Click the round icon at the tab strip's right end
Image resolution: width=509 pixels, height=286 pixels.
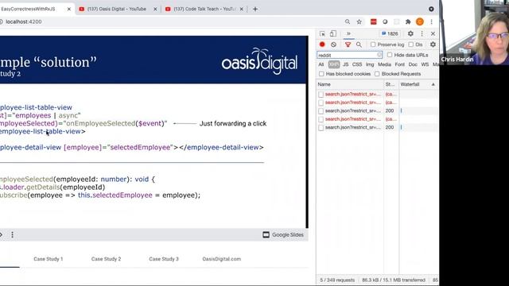click(431, 9)
